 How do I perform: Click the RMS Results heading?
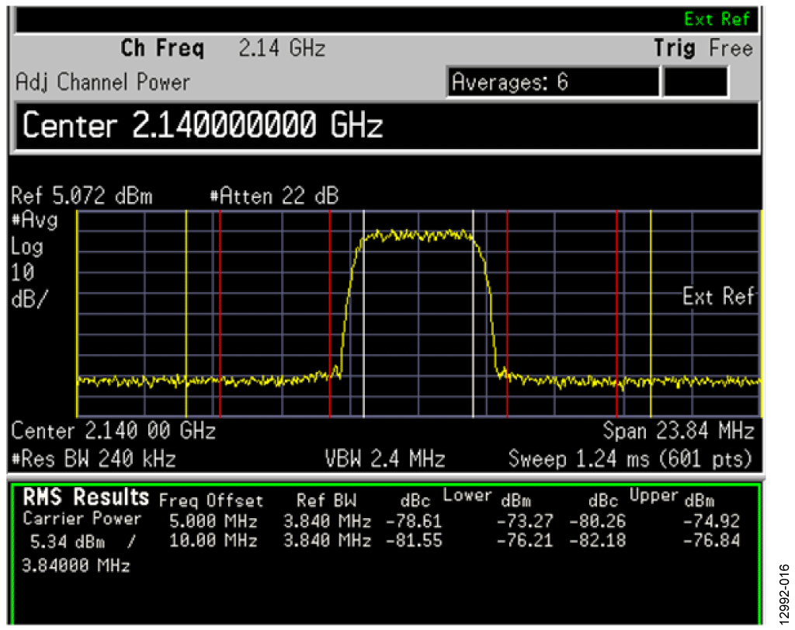click(86, 497)
